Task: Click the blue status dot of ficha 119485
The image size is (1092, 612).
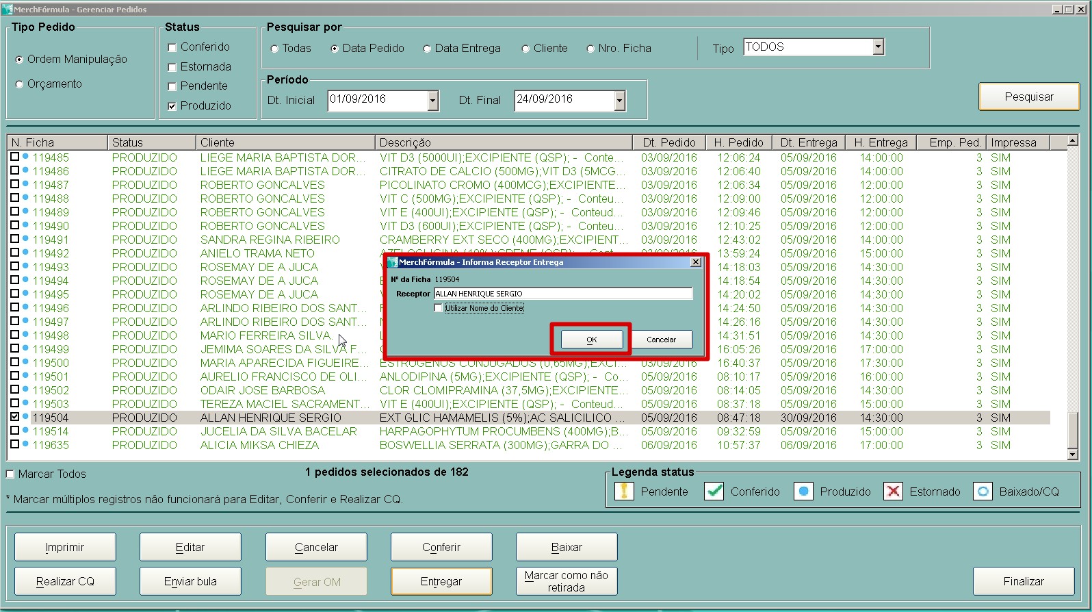Action: coord(25,157)
